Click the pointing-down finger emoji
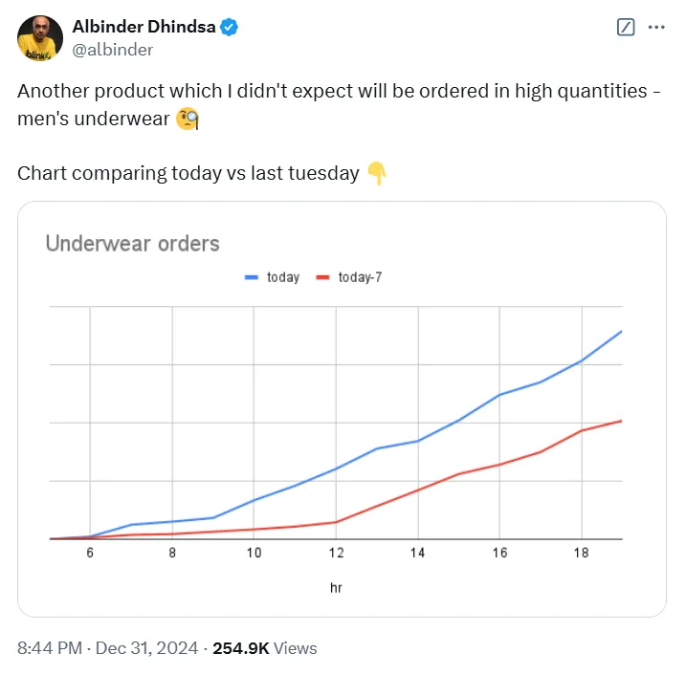This screenshot has height=675, width=686. 377,173
